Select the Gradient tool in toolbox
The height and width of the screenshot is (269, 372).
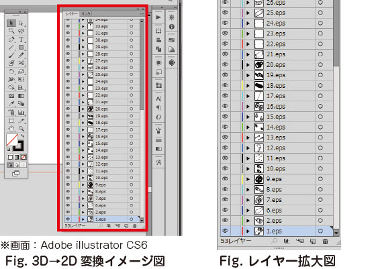click(21, 96)
